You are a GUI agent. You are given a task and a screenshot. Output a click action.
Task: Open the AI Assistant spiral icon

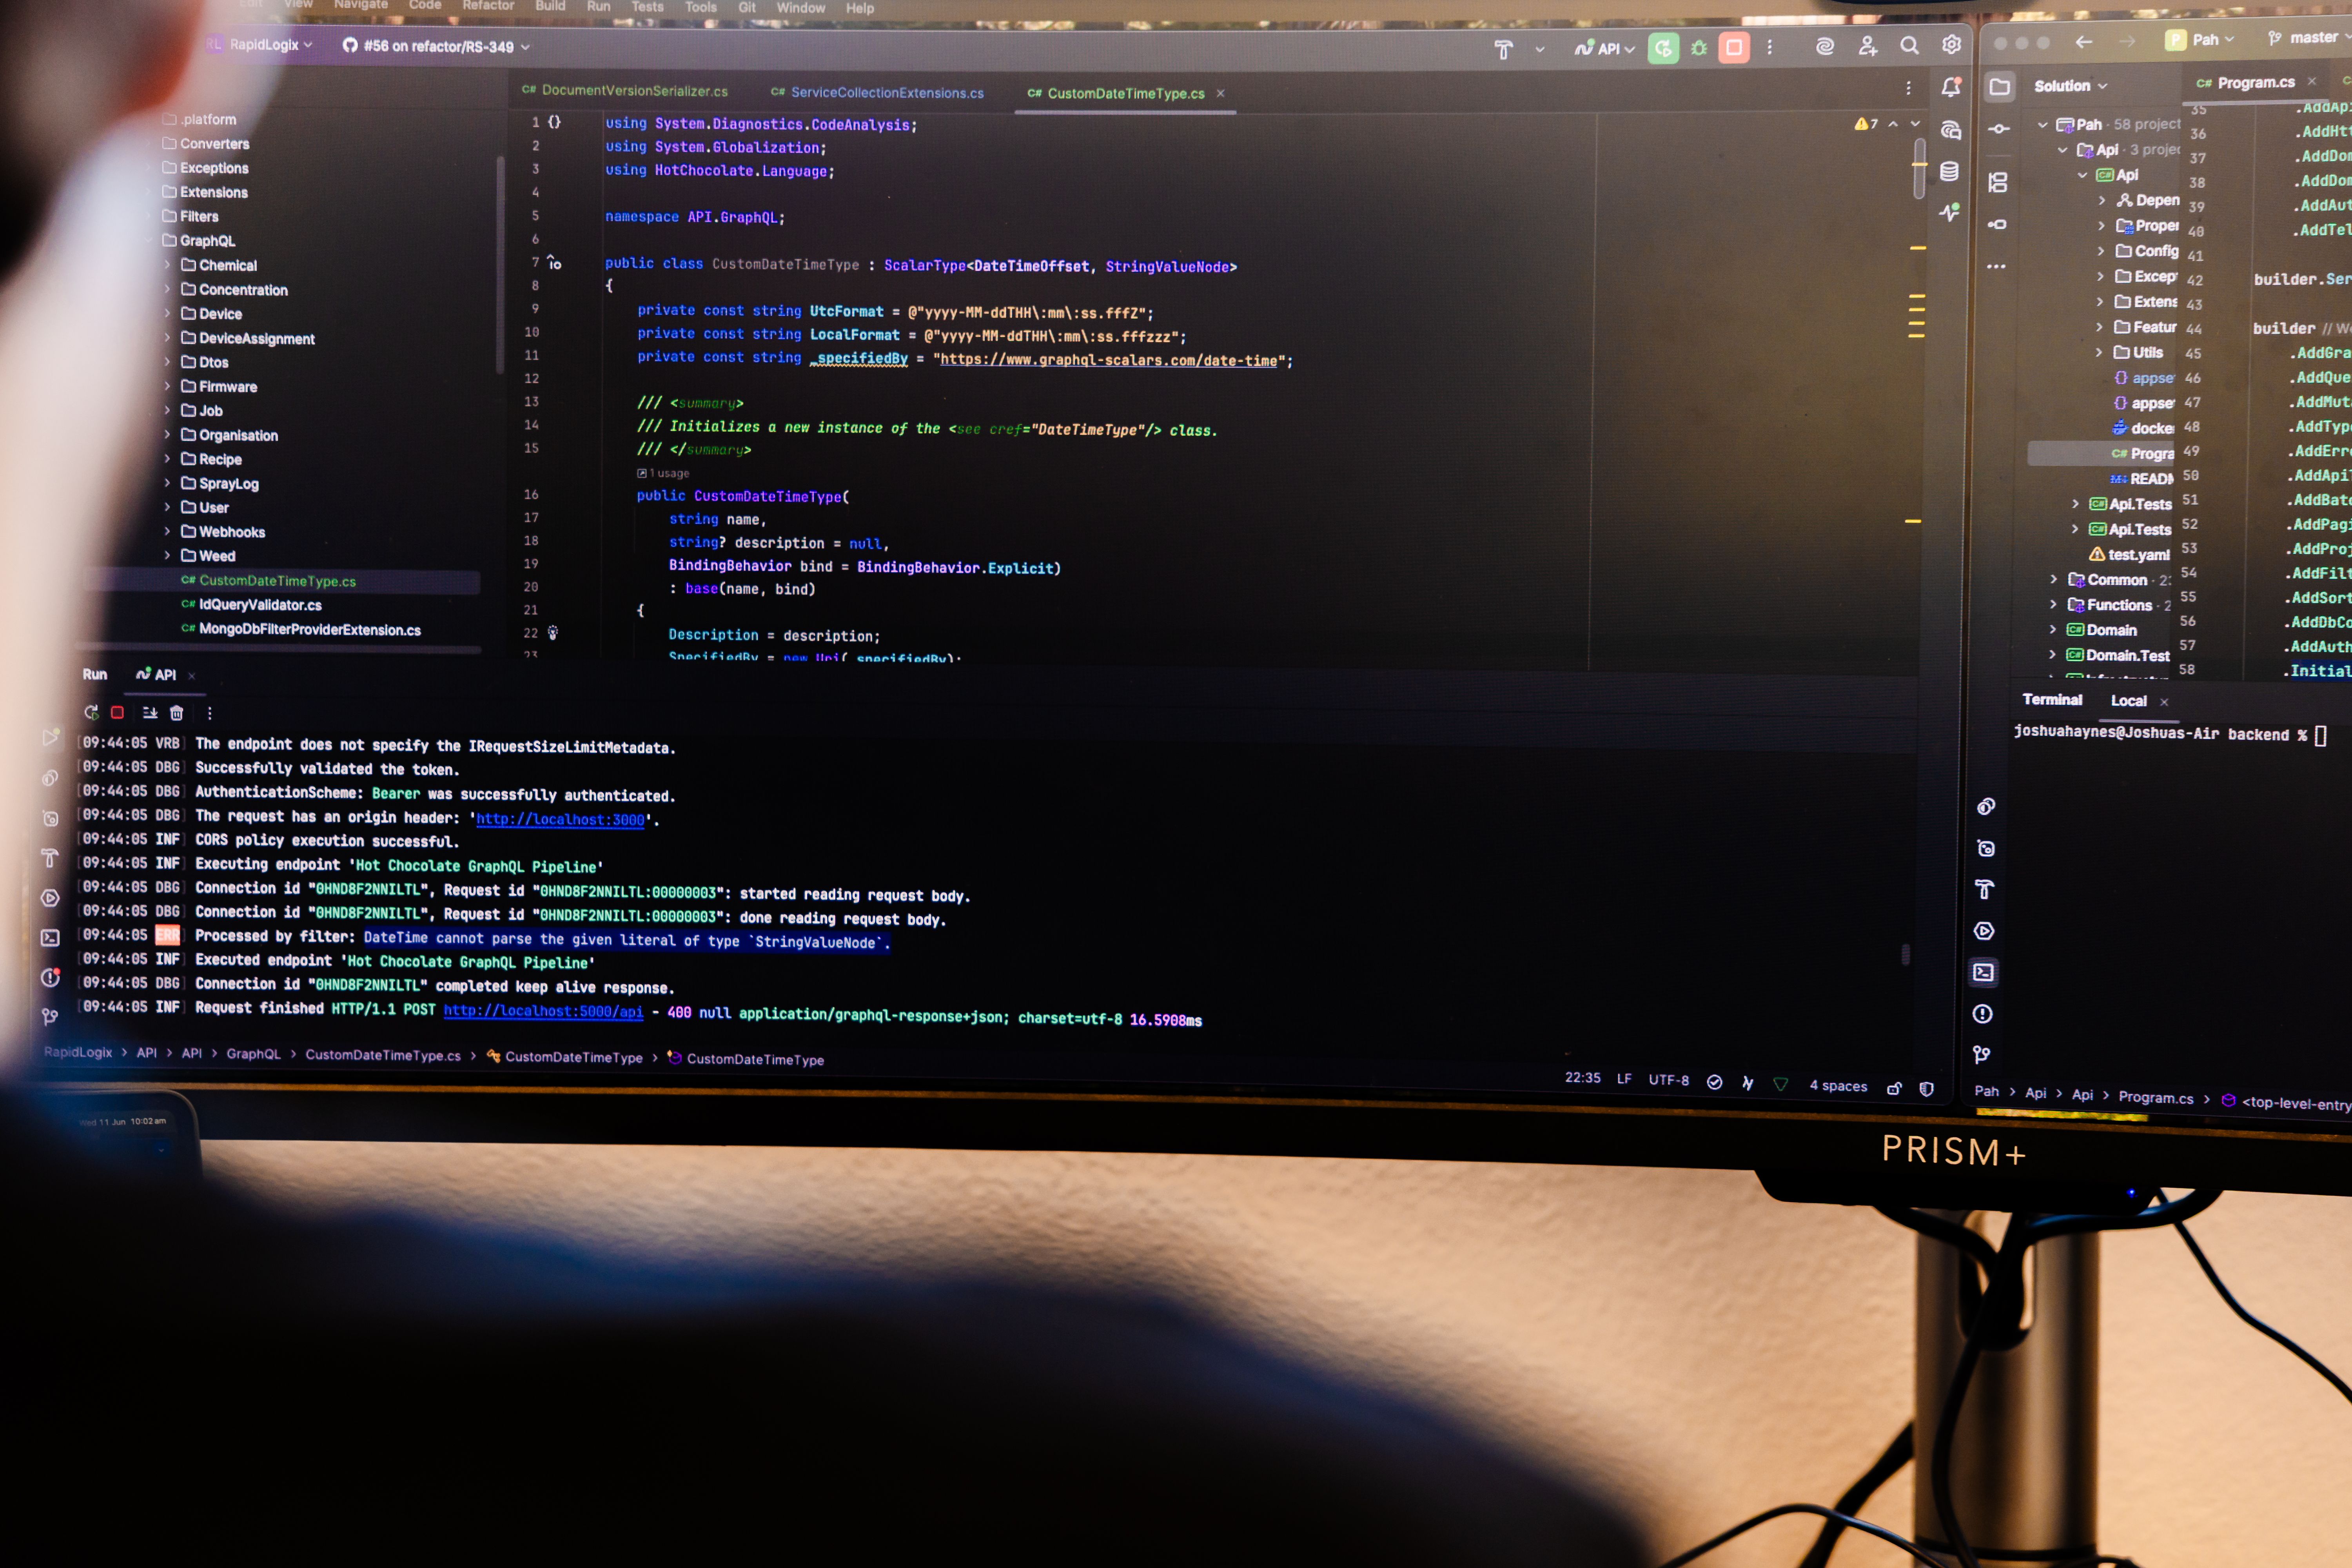click(1825, 47)
